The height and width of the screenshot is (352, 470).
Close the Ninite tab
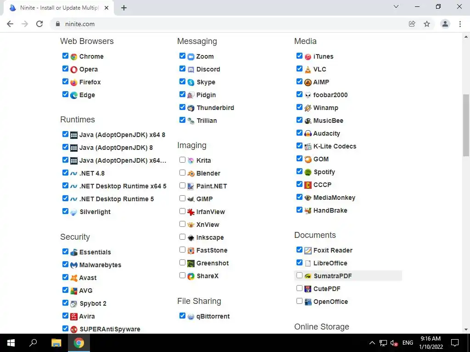pyautogui.click(x=106, y=8)
